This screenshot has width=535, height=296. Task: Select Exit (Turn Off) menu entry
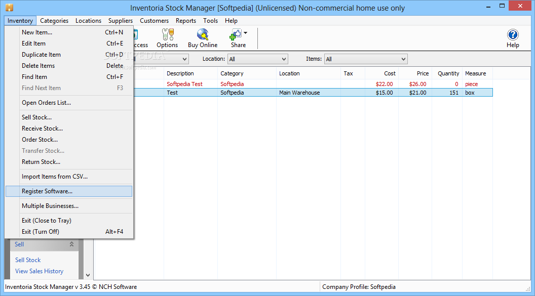pos(69,232)
